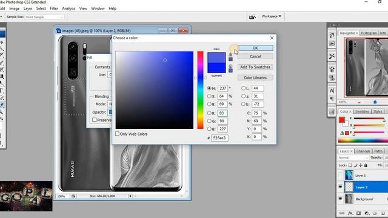Click the Navigator zoom slider handle

[375, 102]
